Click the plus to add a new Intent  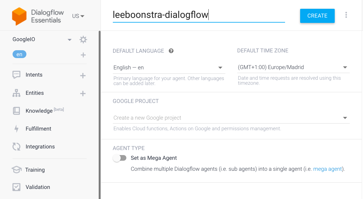[83, 75]
